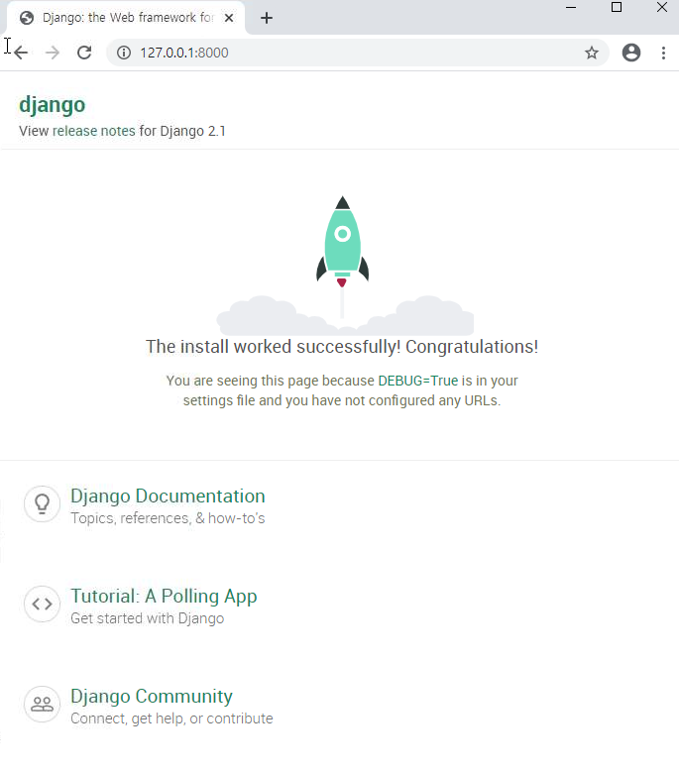Click the browser forward arrow
The image size is (679, 773).
click(x=53, y=53)
